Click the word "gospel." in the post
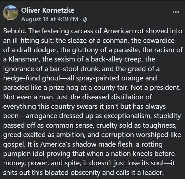The width and height of the screenshot is (185, 179). (14, 144)
